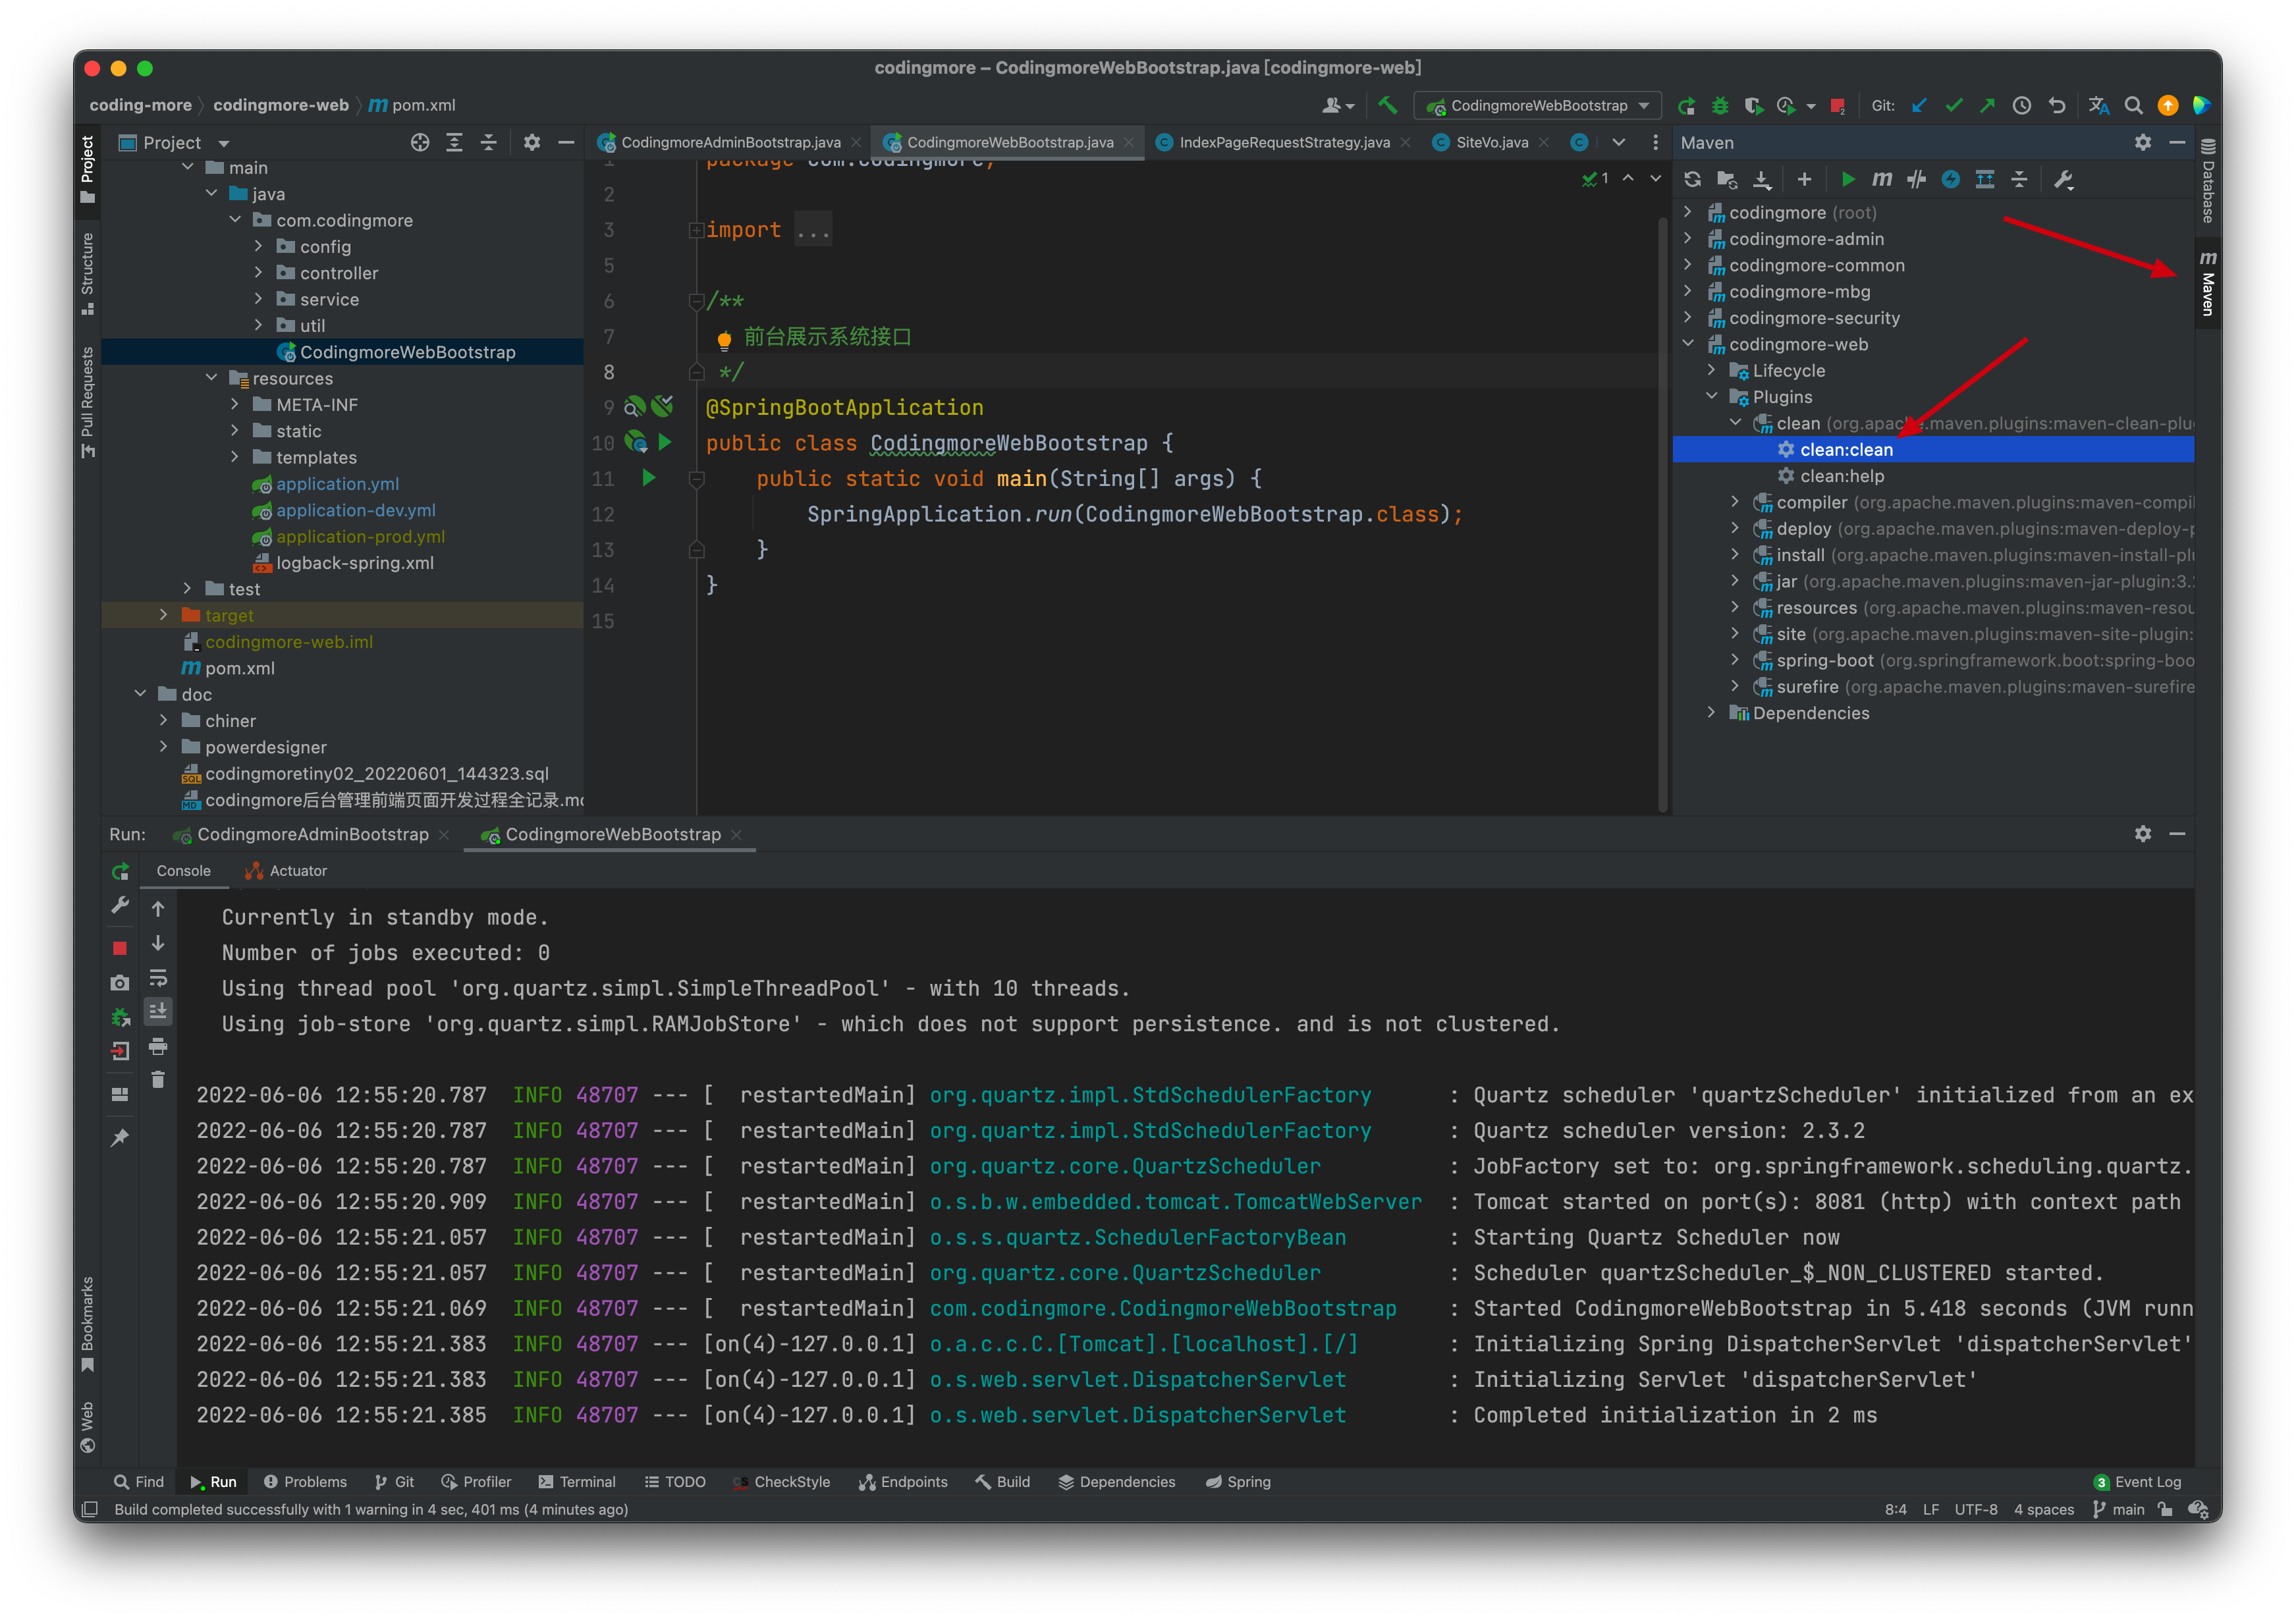The image size is (2296, 1620).
Task: Toggle Maven offline mode icon
Action: (1916, 180)
